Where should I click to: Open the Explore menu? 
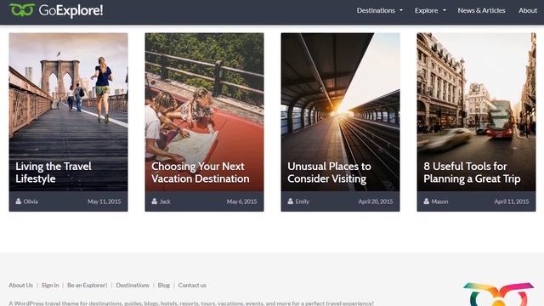point(426,10)
